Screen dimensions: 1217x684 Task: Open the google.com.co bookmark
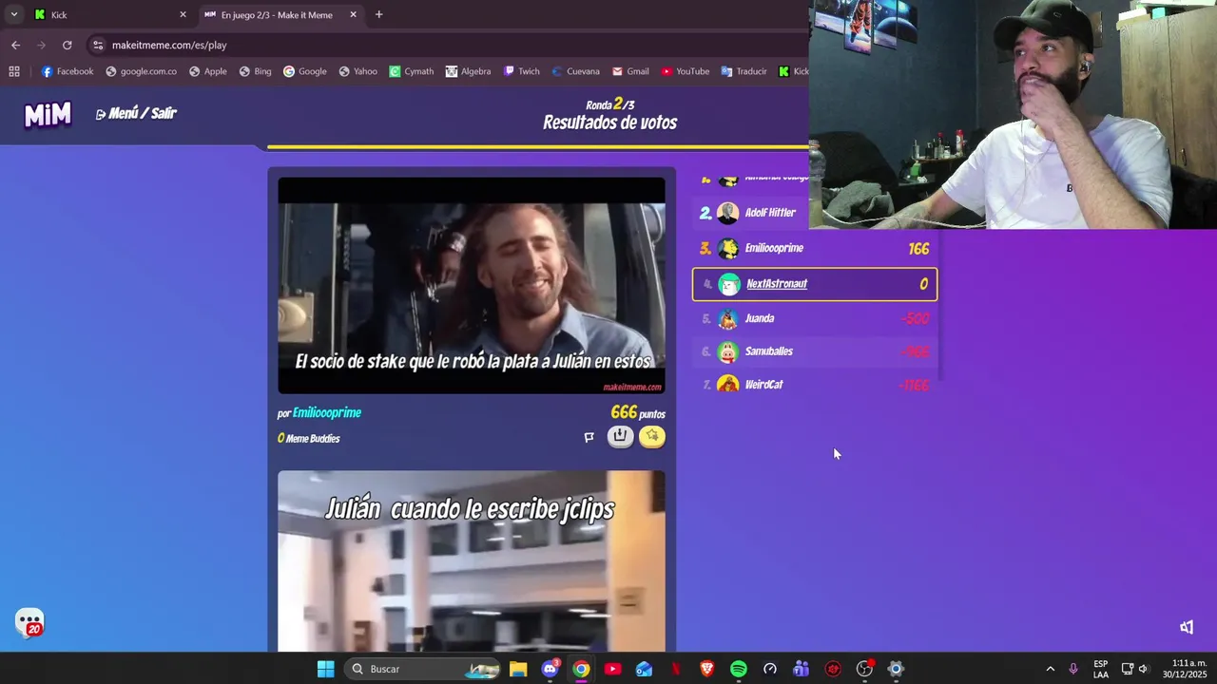point(141,71)
